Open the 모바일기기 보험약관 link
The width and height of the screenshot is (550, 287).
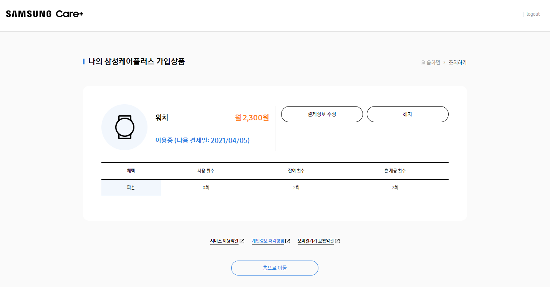pos(316,241)
